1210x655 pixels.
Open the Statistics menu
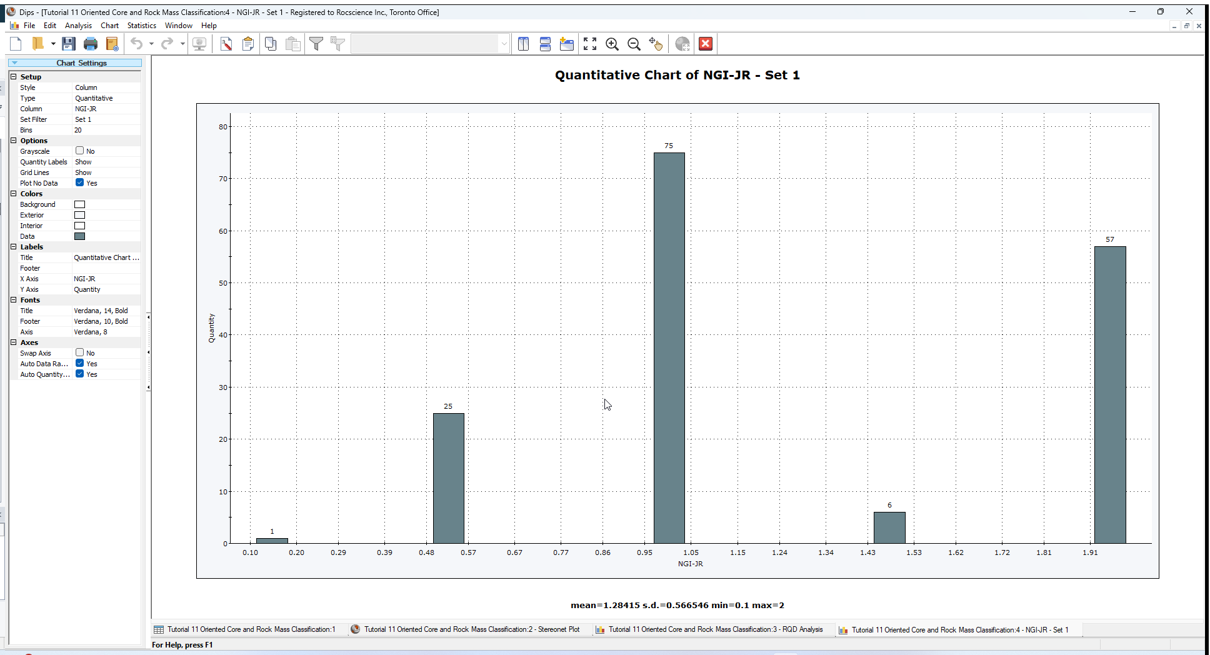(141, 26)
